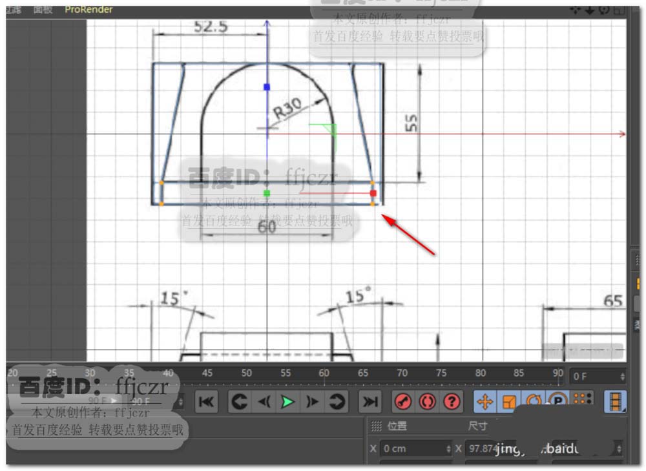Open the keyframe selection question-mark button
The height and width of the screenshot is (471, 646).
point(452,401)
